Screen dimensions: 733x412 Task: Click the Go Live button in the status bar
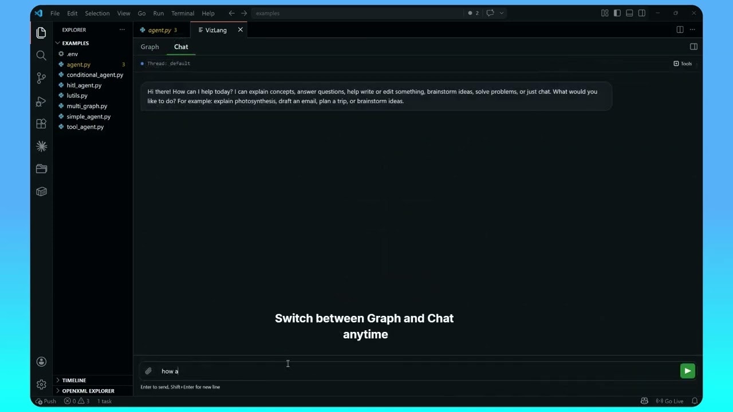669,401
